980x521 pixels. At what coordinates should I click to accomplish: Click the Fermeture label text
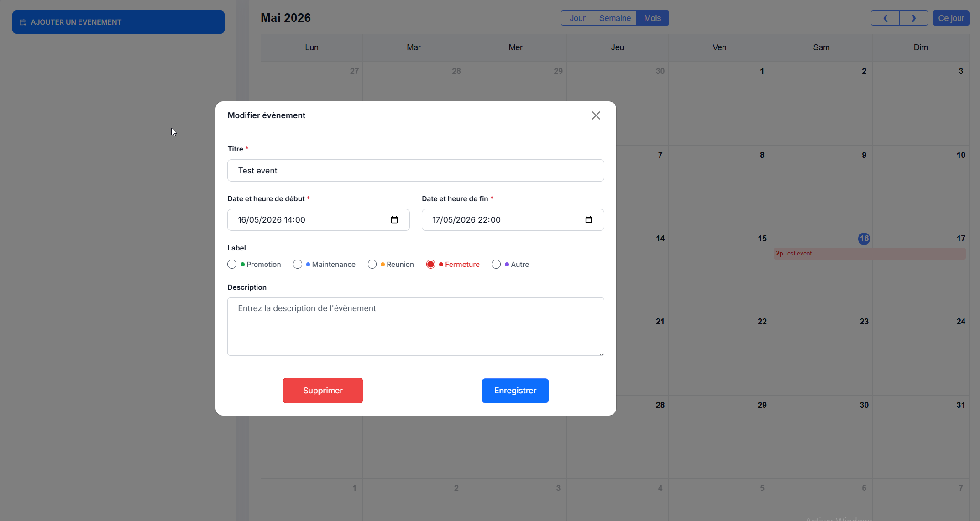[x=462, y=265]
